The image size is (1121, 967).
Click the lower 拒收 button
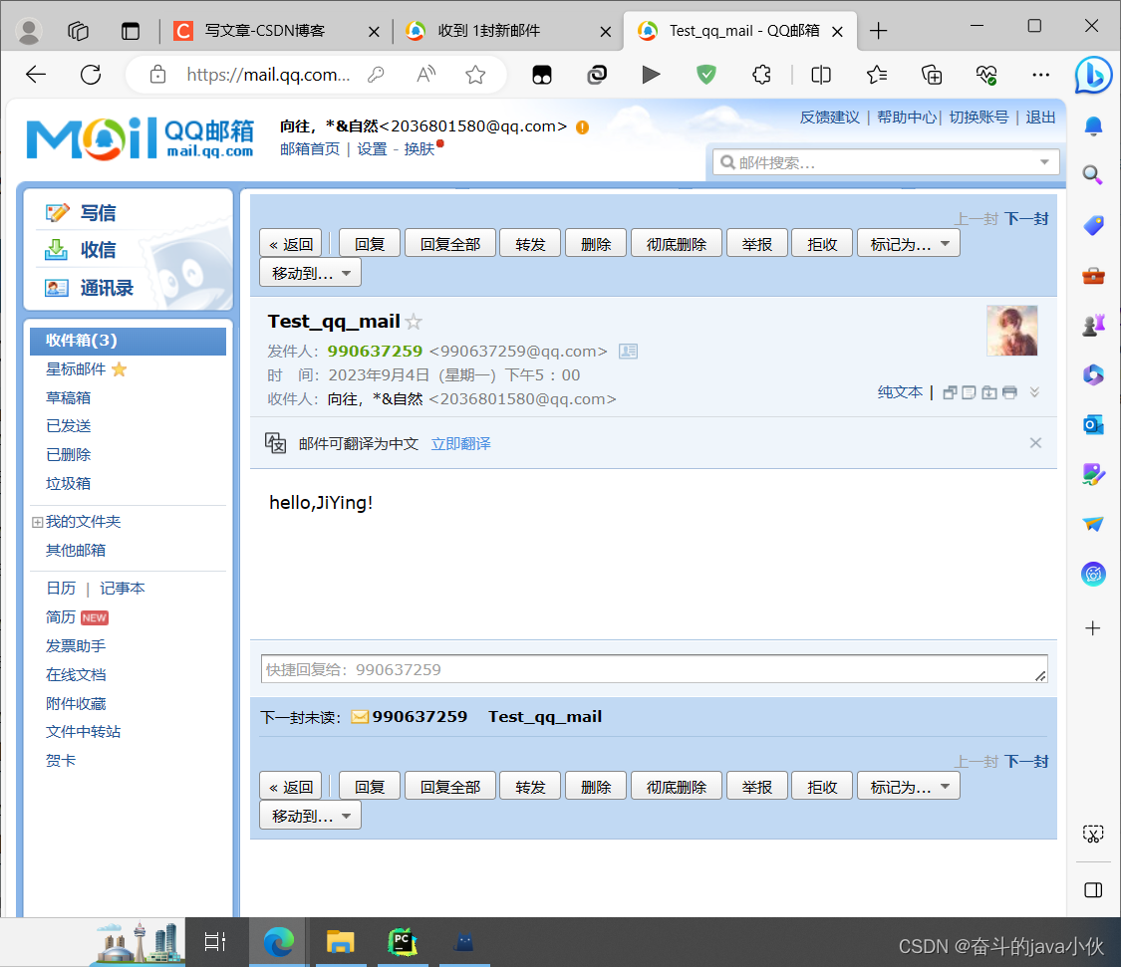tap(822, 786)
